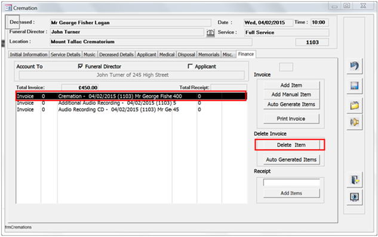Click amount 45 in Audio Recording CD row
The width and height of the screenshot is (378, 237).
click(x=176, y=110)
